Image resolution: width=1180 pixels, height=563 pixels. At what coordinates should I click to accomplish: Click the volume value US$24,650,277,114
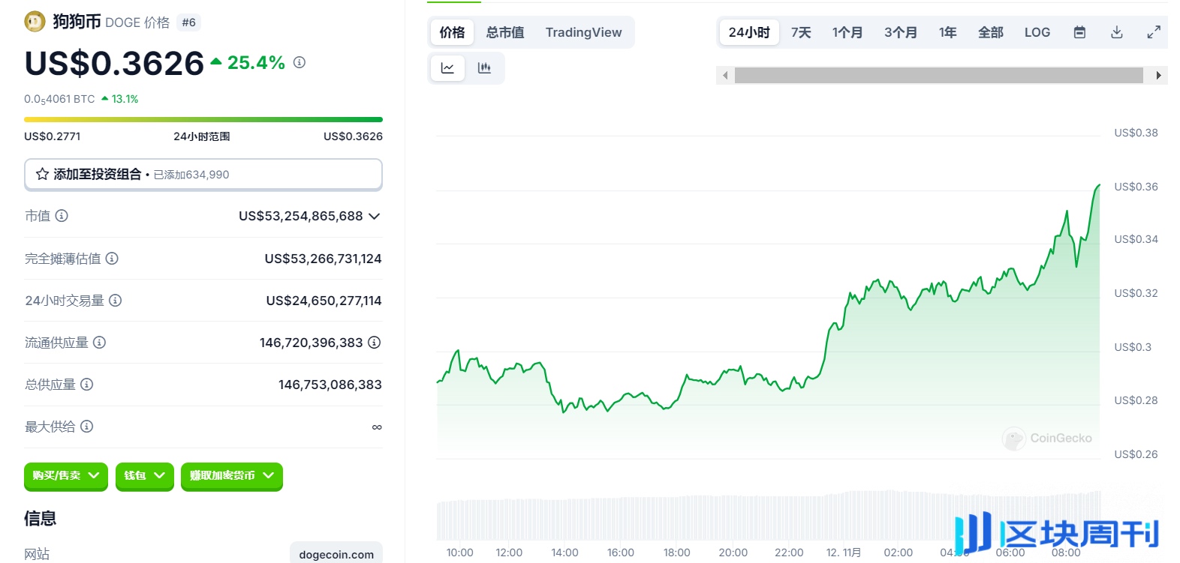324,301
